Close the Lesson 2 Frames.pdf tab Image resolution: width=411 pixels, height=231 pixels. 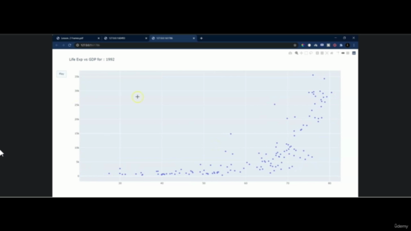tap(98, 38)
